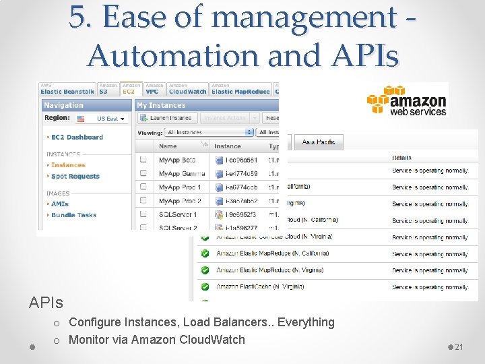The height and width of the screenshot is (364, 485).
Task: Click the MyApp Prod 2 instance icon
Action: click(219, 201)
